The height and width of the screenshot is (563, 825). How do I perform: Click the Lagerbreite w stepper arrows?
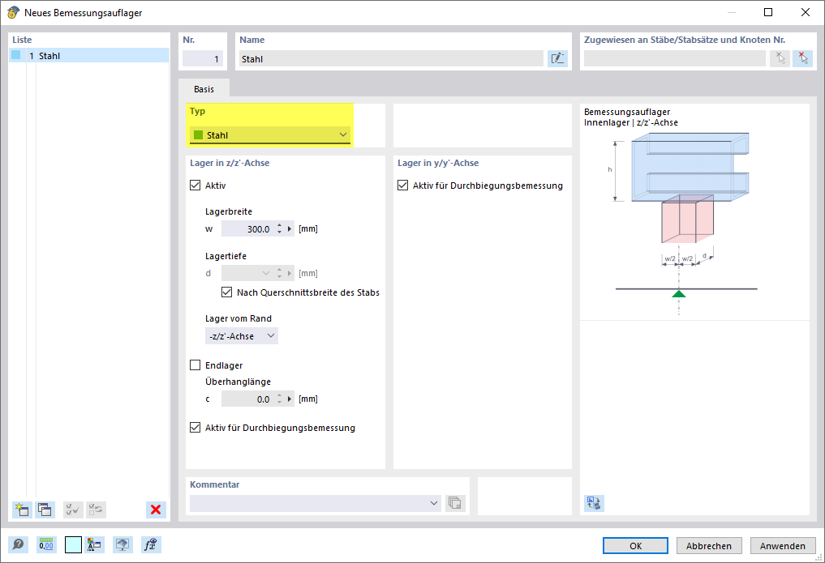[x=279, y=229]
